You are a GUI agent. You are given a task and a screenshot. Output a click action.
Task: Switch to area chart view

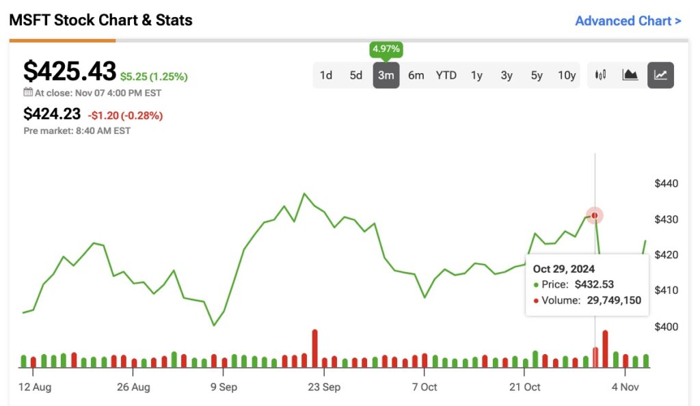click(x=630, y=75)
